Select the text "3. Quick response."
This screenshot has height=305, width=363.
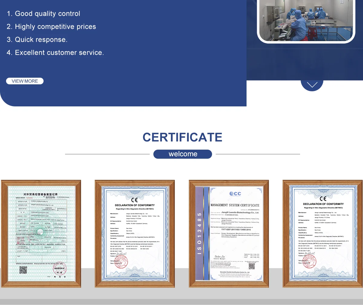click(37, 40)
